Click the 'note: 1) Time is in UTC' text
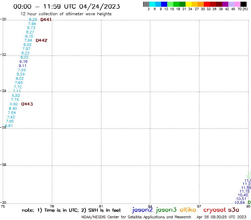This screenshot has width=251, height=220. point(50,210)
